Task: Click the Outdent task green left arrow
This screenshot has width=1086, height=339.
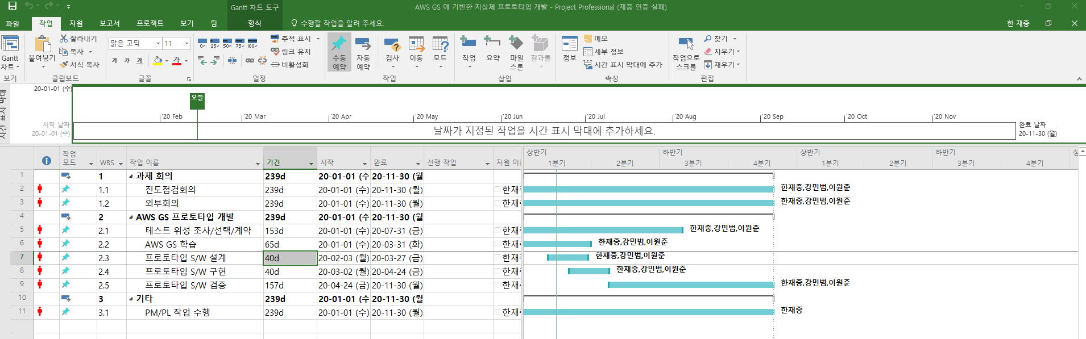Action: point(202,60)
